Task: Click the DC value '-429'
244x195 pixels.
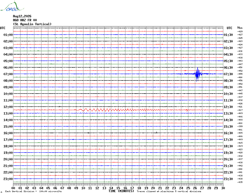Action: [240, 31]
